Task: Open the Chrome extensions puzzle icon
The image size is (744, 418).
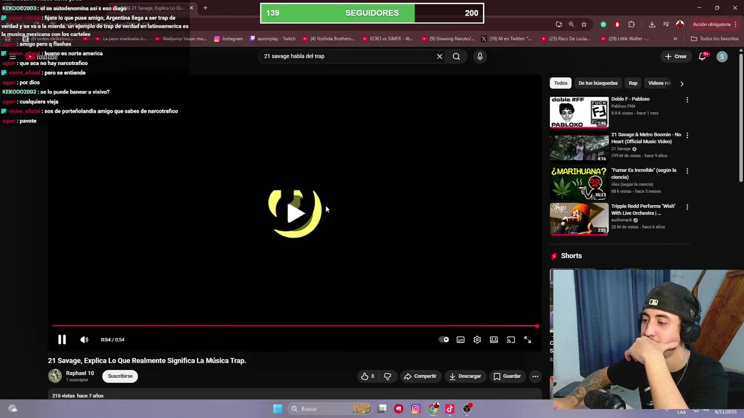Action: (x=631, y=24)
